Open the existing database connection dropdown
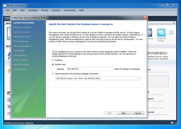 (x=139, y=78)
